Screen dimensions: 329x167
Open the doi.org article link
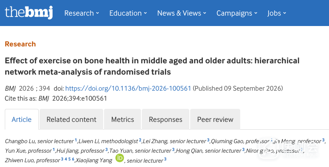pyautogui.click(x=128, y=88)
